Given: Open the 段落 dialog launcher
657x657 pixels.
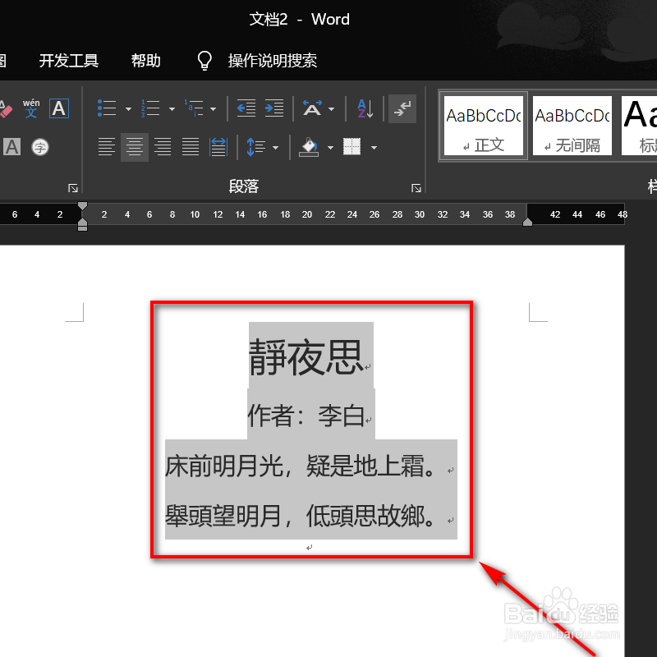Looking at the screenshot, I should (416, 188).
